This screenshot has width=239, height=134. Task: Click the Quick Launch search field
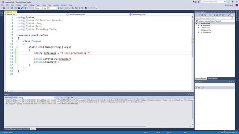[x=213, y=1]
